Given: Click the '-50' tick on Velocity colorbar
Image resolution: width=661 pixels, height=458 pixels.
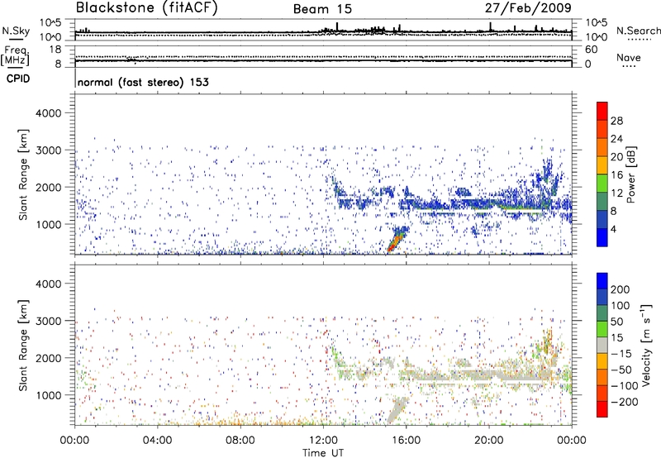Looking at the screenshot, I should click(x=621, y=370).
